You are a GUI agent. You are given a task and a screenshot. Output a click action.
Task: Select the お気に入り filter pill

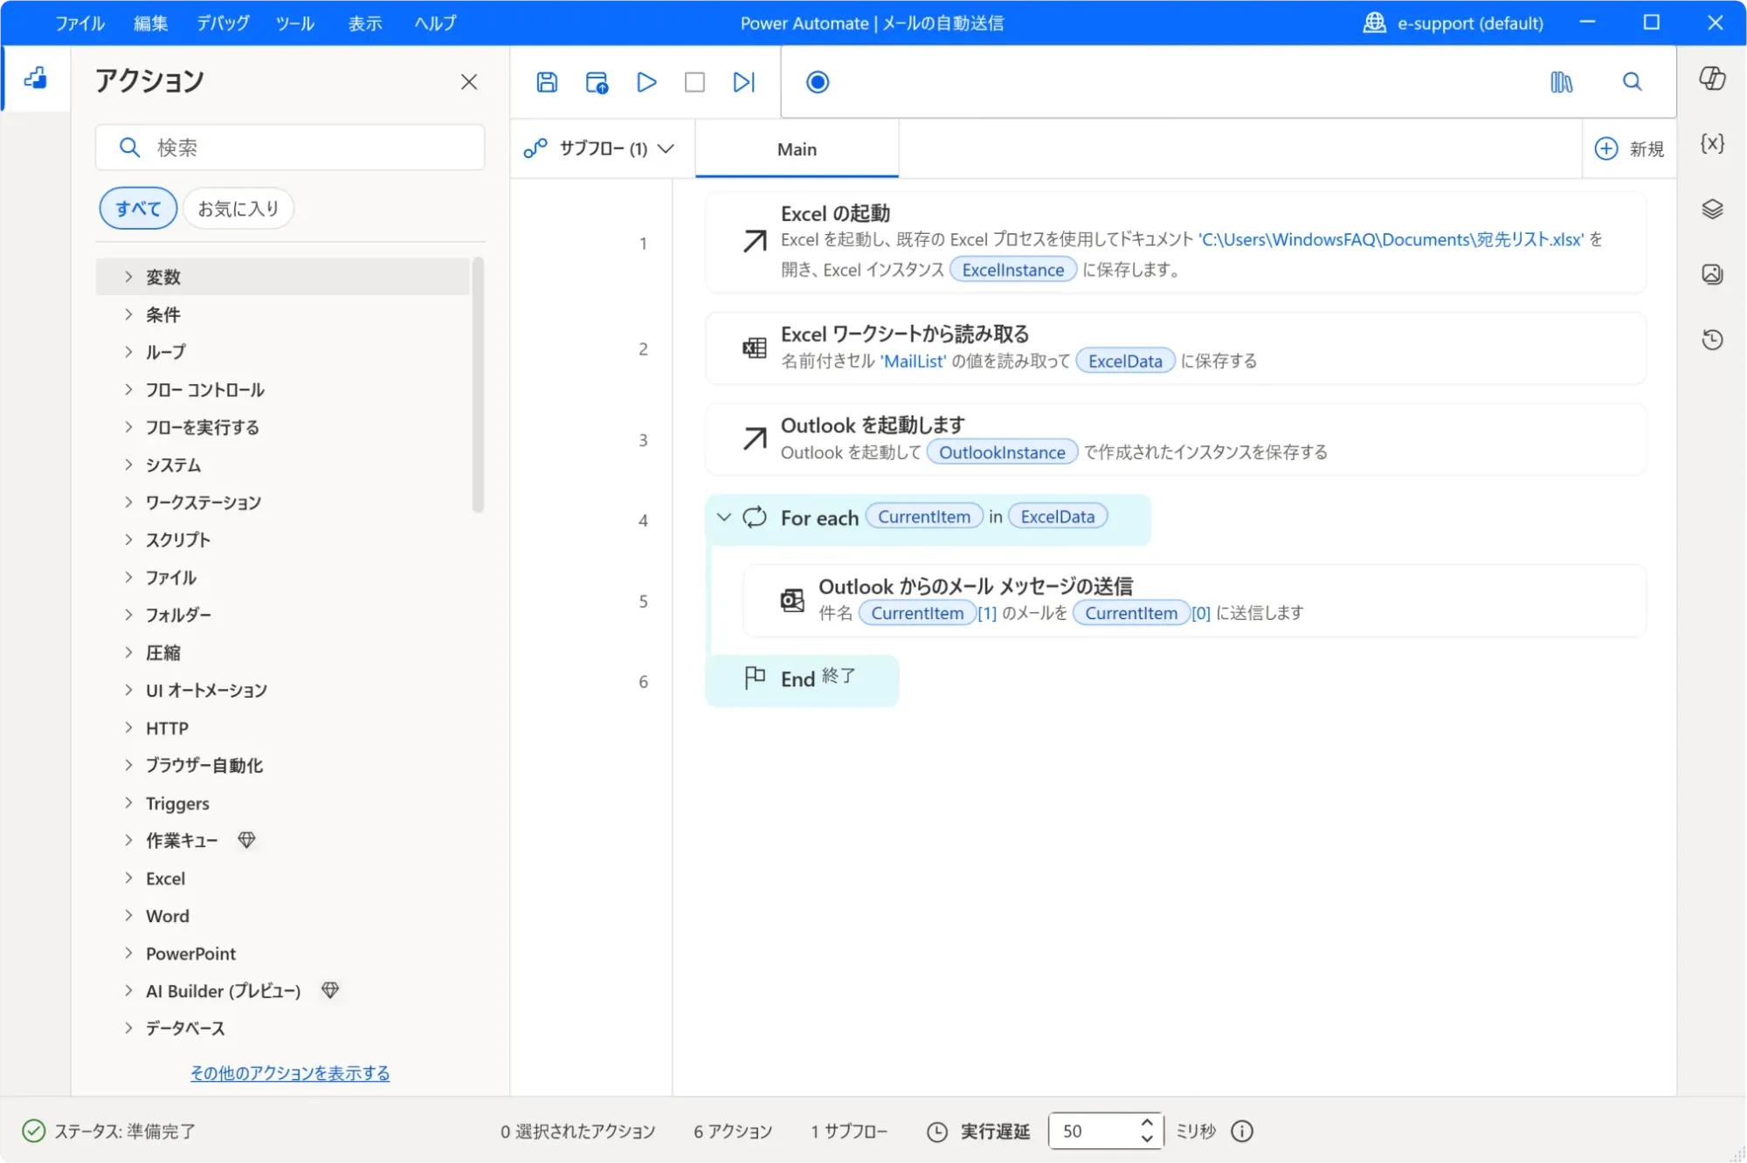click(238, 209)
